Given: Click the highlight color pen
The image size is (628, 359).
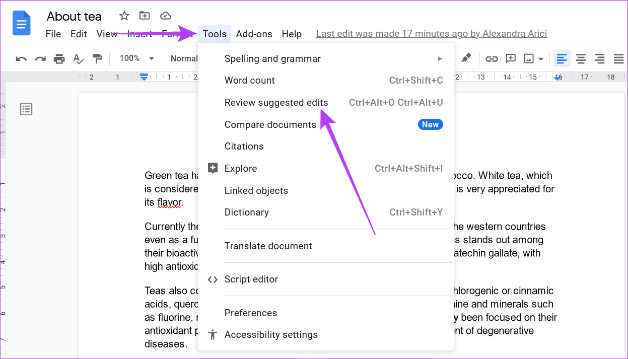Looking at the screenshot, I should 466,58.
